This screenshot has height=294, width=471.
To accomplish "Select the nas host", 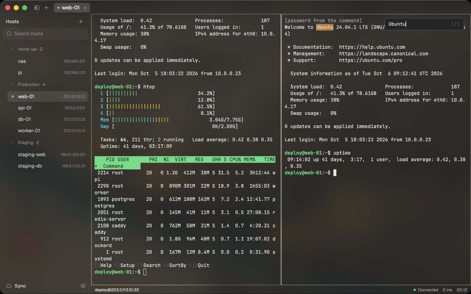I will click(48, 61).
